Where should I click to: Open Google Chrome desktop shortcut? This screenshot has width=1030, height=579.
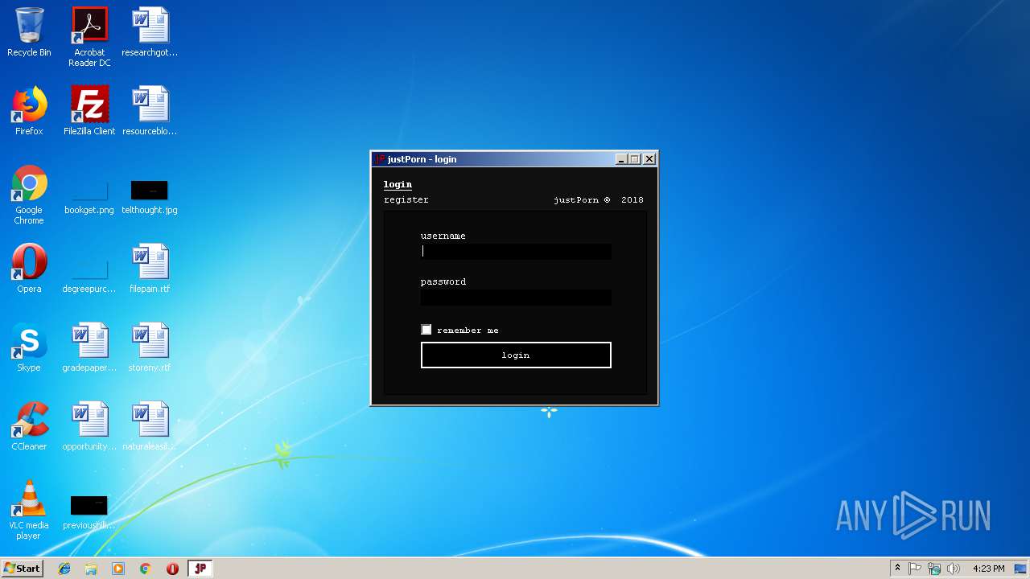tap(29, 195)
